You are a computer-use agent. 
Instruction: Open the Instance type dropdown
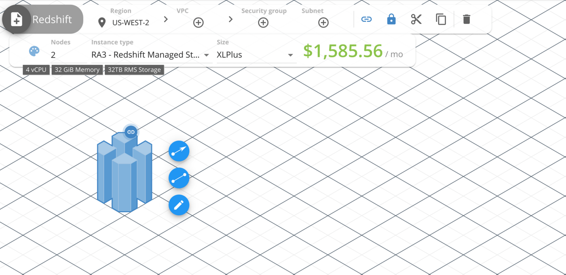151,55
